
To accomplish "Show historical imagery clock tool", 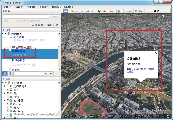I will click(100, 11).
